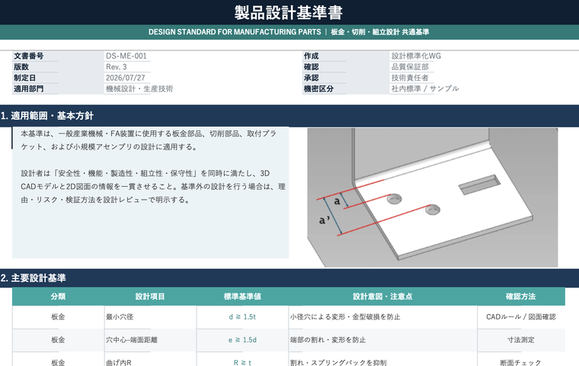Click the 設計項目 column header
Image resolution: width=579 pixels, height=366 pixels.
(x=150, y=297)
